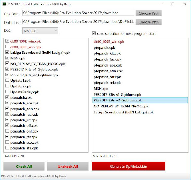
Task: Check ptepatch_sco.cpk checkbox
Action: pos(7,142)
